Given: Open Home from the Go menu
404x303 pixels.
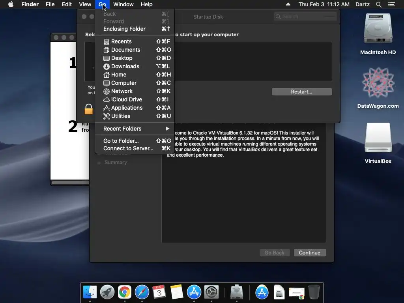Looking at the screenshot, I should pos(135,75).
